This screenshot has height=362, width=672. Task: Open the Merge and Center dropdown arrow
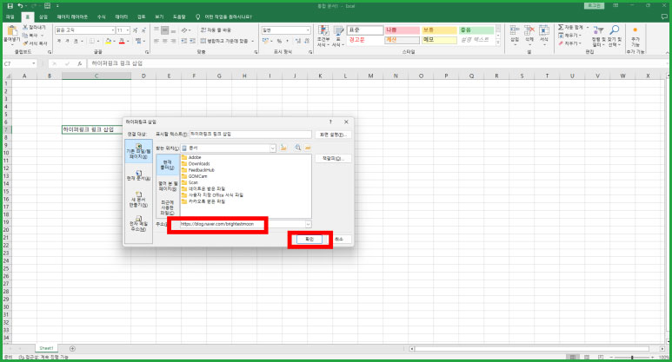coord(252,41)
